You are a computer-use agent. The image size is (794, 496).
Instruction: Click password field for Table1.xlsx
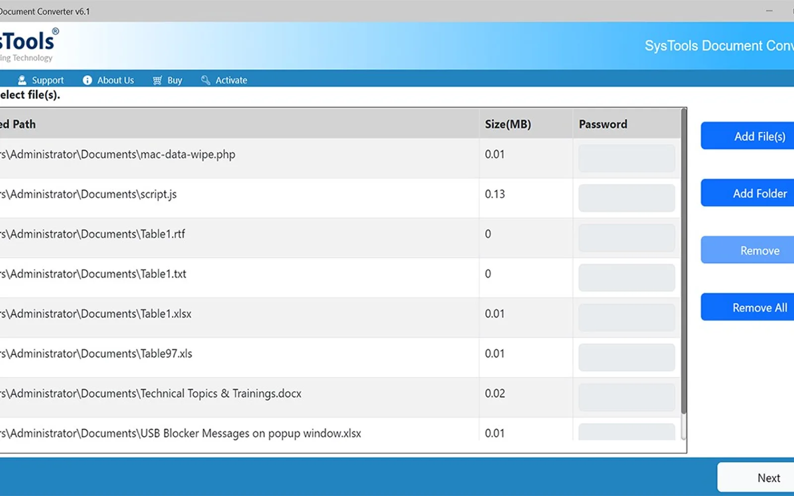(x=626, y=317)
